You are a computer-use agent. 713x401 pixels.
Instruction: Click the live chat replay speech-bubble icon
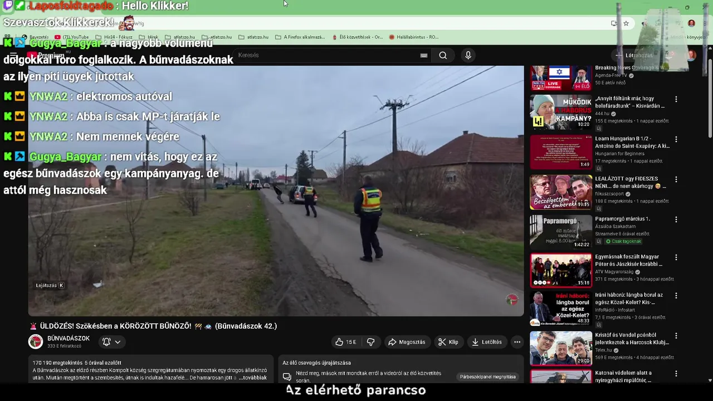click(287, 377)
